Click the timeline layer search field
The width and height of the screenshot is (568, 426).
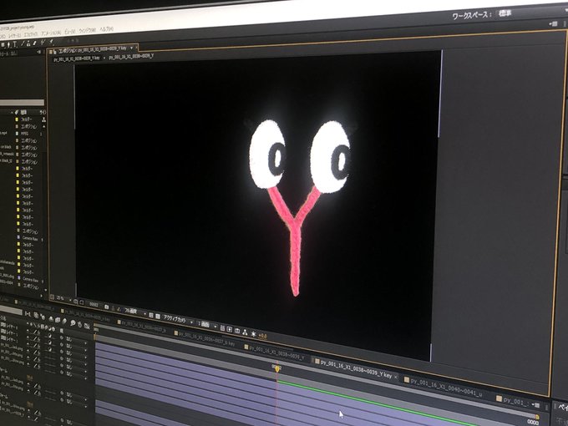[x=11, y=309]
